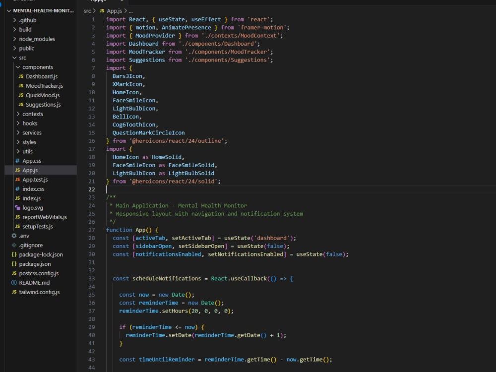Click 'QuestionMarkCircleIcon' on line 15
Image resolution: width=496 pixels, height=372 pixels.
coord(149,133)
